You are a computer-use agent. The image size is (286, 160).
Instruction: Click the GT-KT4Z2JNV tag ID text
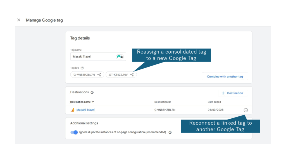pyautogui.click(x=118, y=75)
